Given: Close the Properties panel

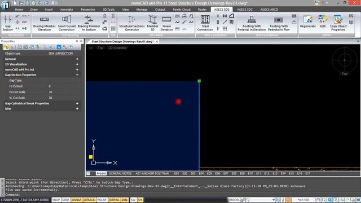Looking at the screenshot, I should coord(81,41).
